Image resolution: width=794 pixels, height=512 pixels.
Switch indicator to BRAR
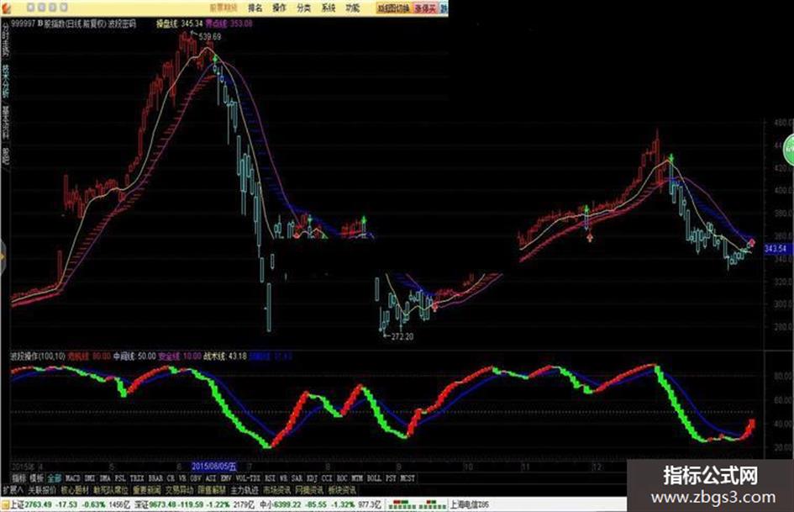155,478
